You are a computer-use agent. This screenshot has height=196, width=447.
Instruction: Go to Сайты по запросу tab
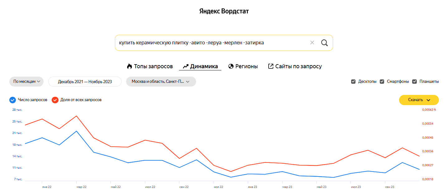tap(295, 66)
